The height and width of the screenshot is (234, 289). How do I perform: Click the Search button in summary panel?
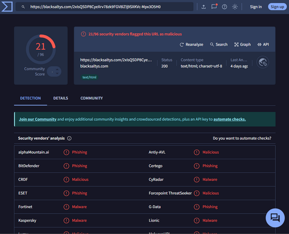219,45
